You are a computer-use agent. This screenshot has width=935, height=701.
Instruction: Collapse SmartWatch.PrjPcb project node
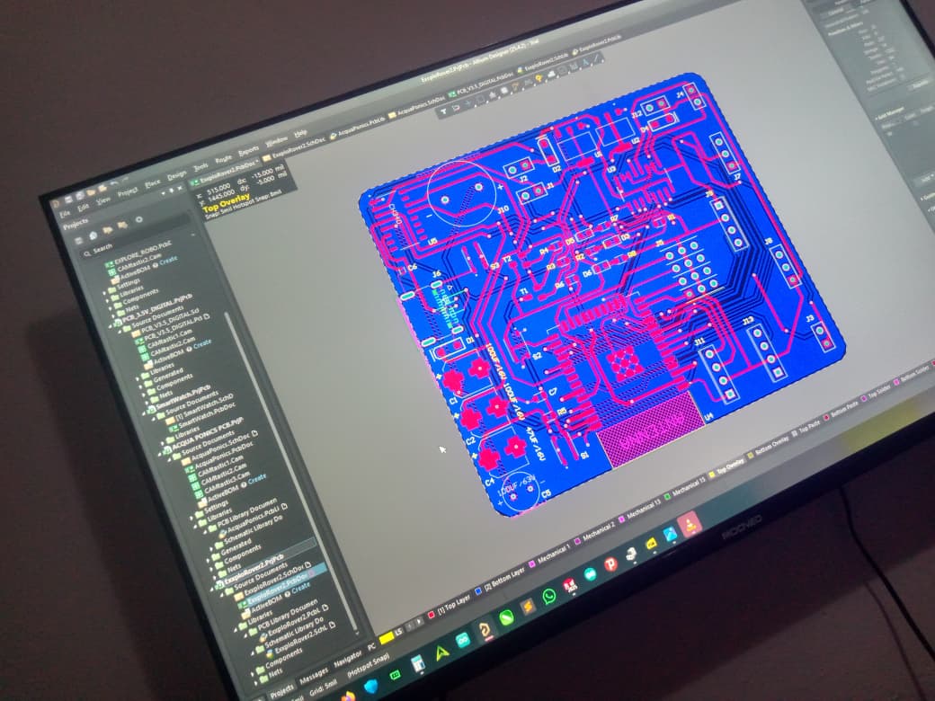tap(145, 413)
